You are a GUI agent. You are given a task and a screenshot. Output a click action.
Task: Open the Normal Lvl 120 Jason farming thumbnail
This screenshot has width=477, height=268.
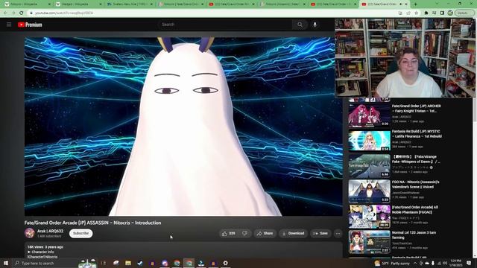pyautogui.click(x=370, y=242)
